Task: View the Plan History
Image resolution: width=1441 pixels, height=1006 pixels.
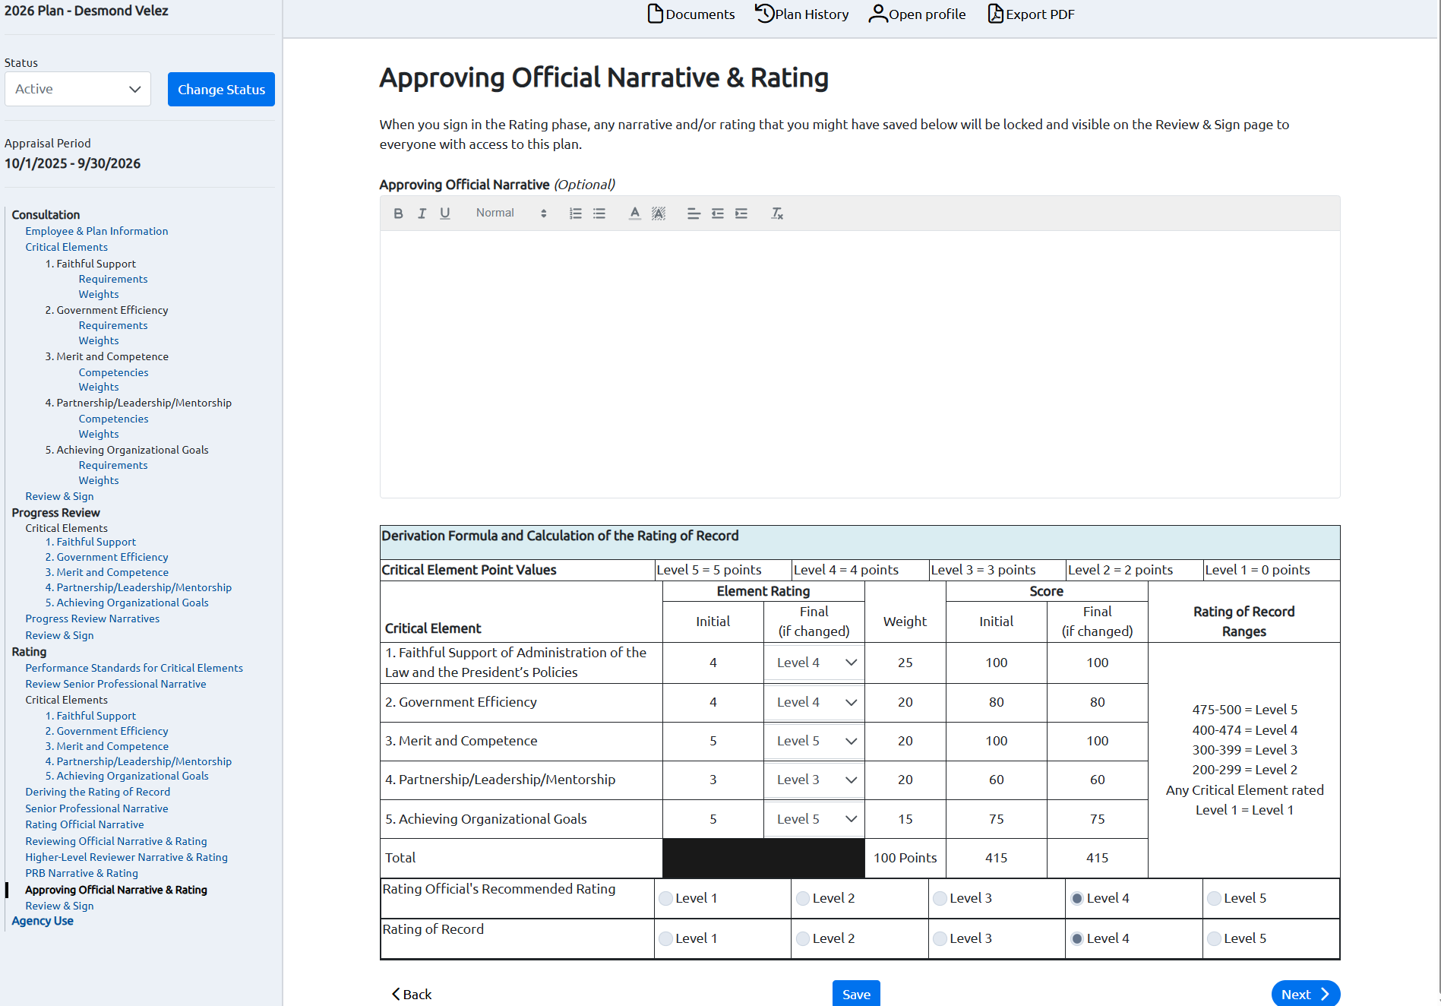Action: pyautogui.click(x=801, y=14)
